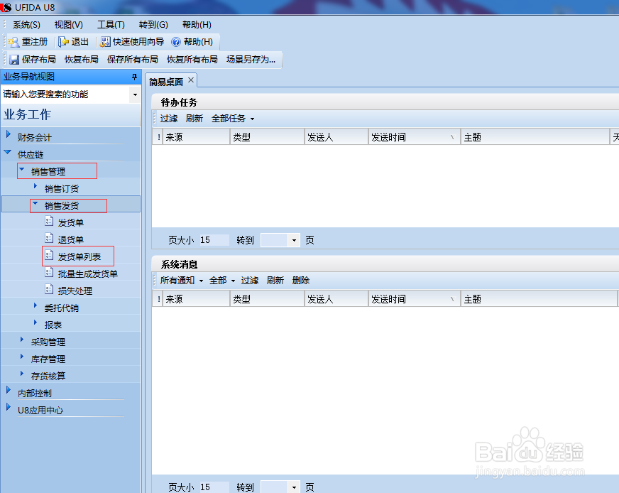619x493 pixels.
Task: Click the 退货单 document icon
Action: (x=49, y=238)
